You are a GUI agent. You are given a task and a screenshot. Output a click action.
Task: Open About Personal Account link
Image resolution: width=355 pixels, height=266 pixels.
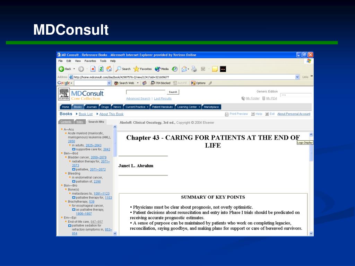pos(294,114)
